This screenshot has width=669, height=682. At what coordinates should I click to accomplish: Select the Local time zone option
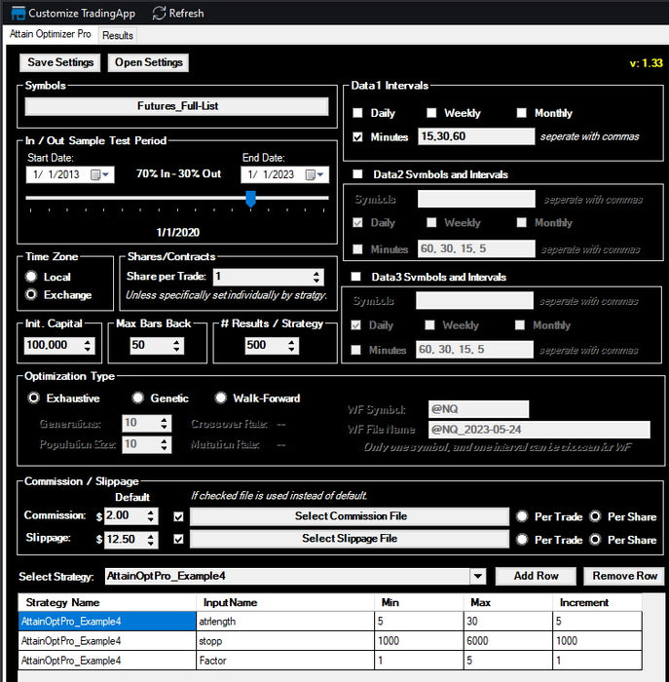click(32, 278)
